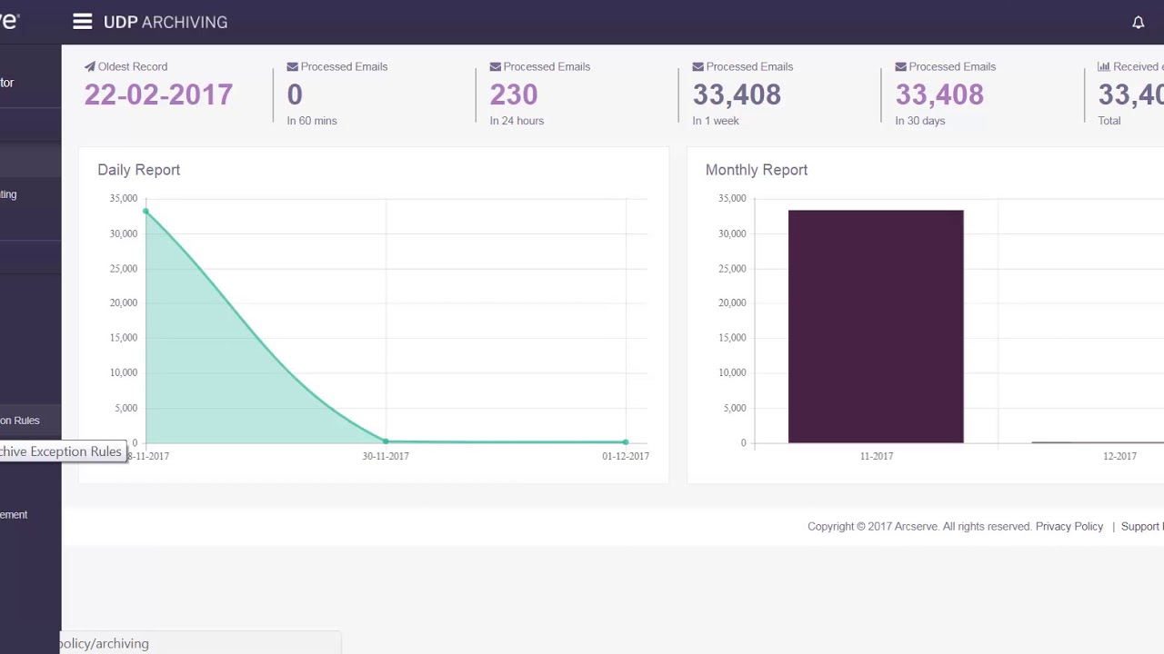Click the Received bar-chart icon
The width and height of the screenshot is (1164, 654).
[x=1104, y=66]
